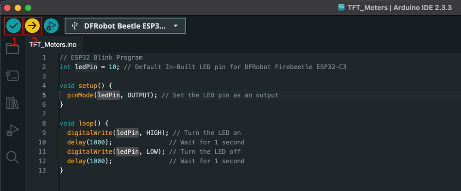461x191 pixels.
Task: Select the TFT_Meters.ino tab
Action: [53, 45]
